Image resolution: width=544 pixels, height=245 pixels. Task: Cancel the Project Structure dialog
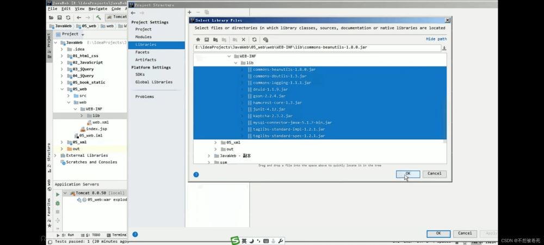(x=465, y=234)
